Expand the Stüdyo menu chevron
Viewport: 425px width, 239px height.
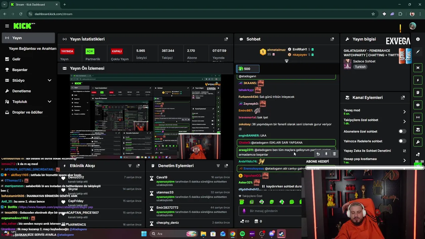coord(49,80)
